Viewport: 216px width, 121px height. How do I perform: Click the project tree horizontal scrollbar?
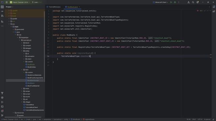click(23, 117)
